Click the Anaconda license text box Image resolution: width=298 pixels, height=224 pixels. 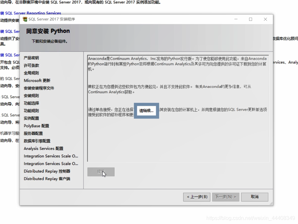pyautogui.click(x=178, y=108)
